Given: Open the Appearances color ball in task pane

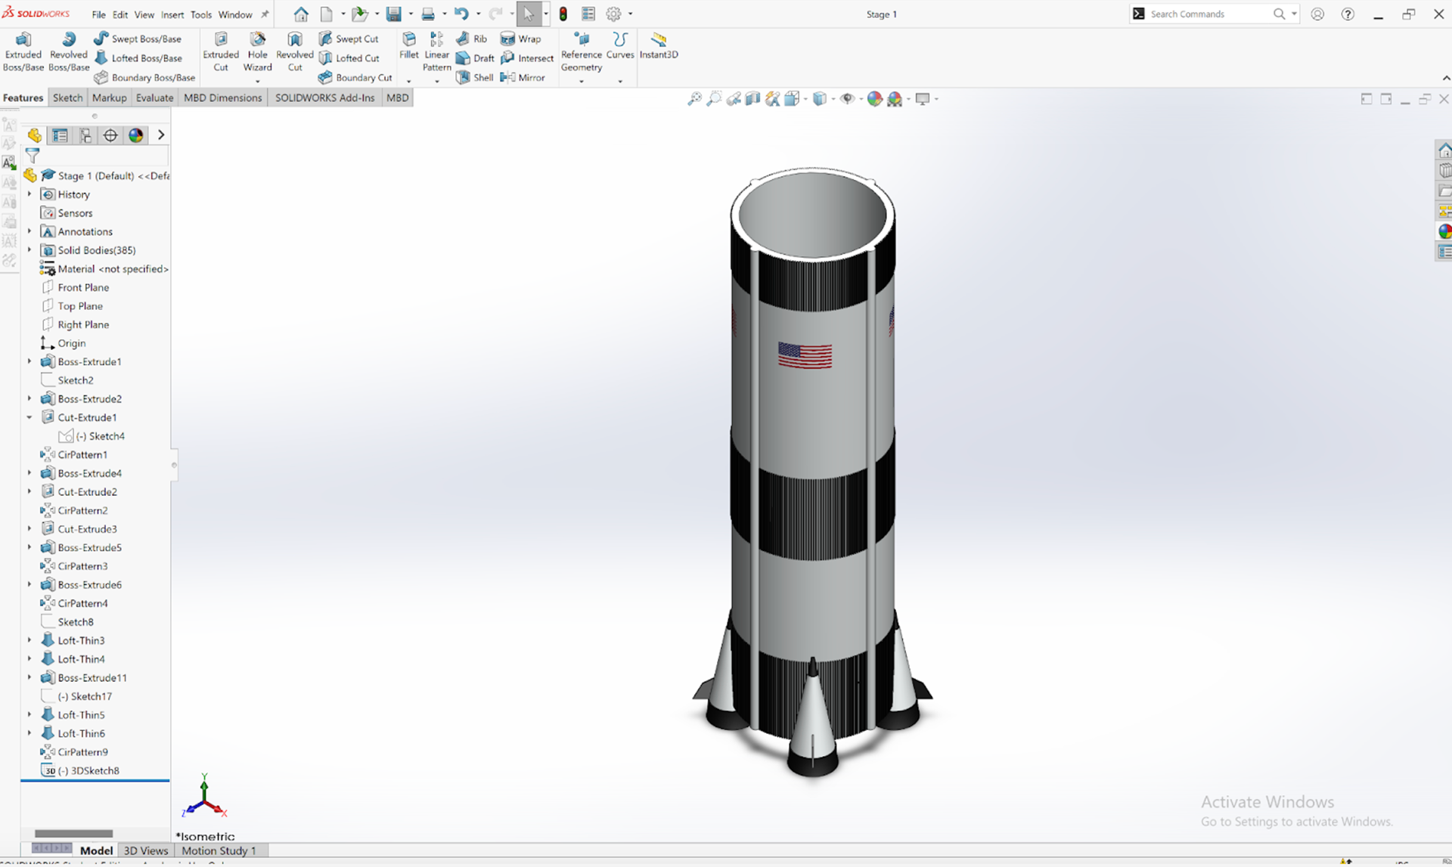Looking at the screenshot, I should (1444, 231).
